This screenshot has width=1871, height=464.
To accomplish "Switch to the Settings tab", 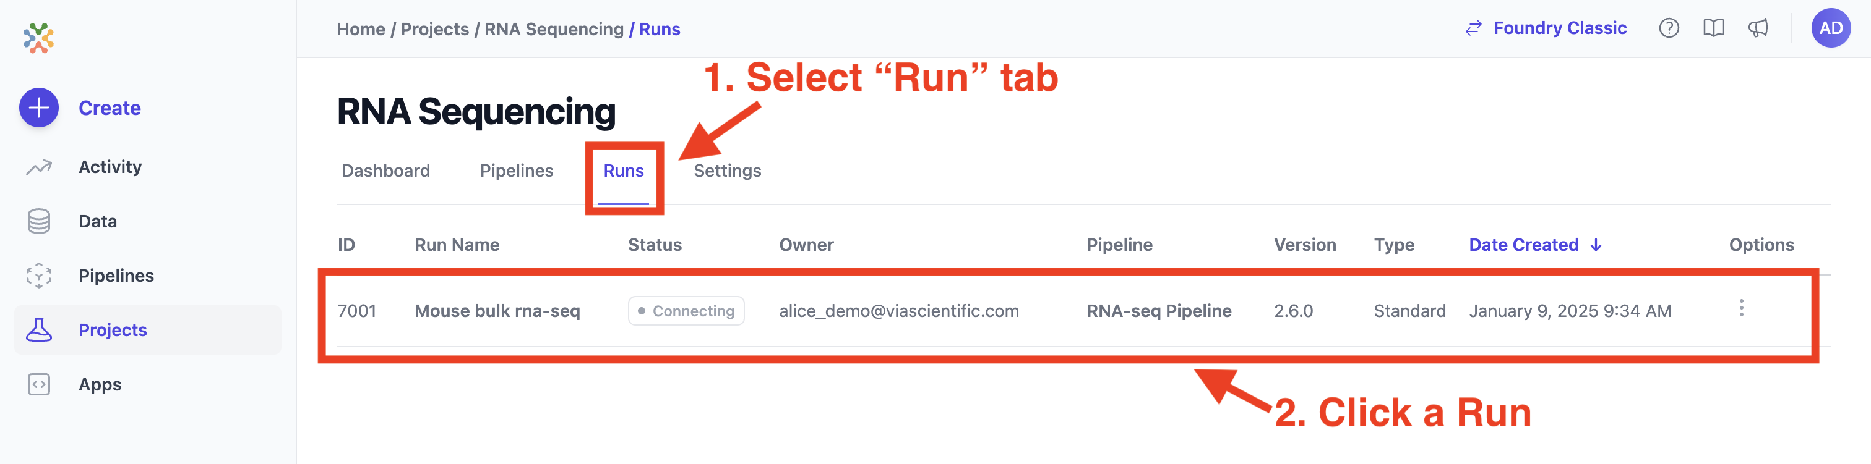I will [x=727, y=171].
